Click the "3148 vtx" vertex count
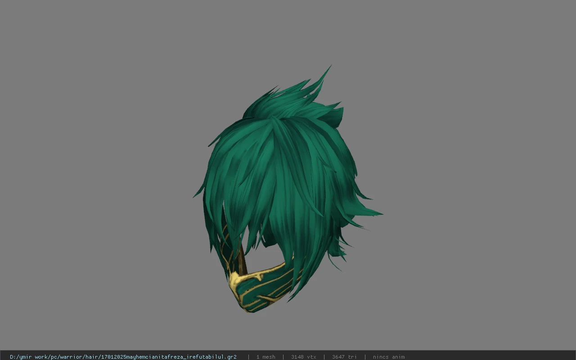This screenshot has height=360, width=576. 303,357
